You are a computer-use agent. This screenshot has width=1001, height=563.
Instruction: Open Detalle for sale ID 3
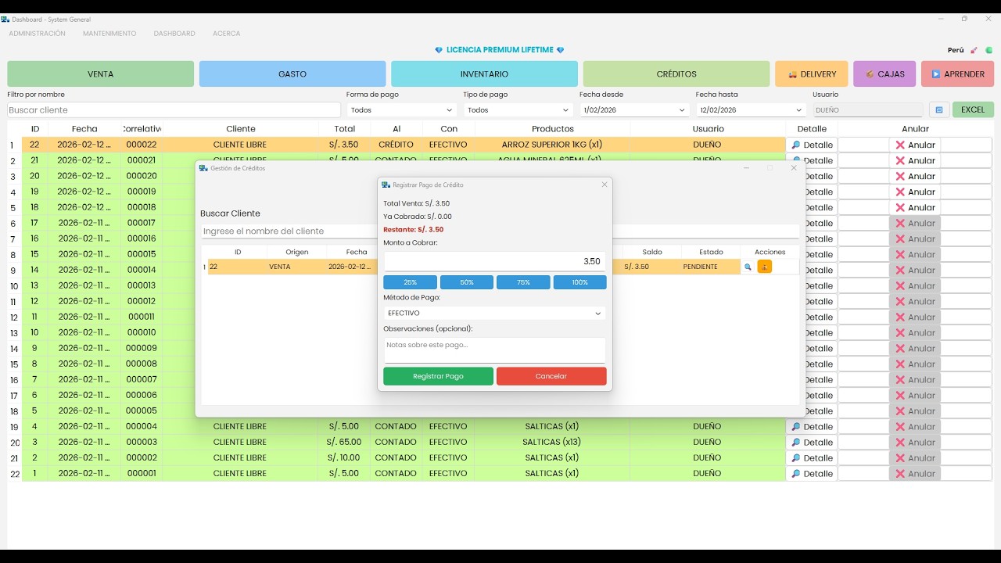coord(812,443)
